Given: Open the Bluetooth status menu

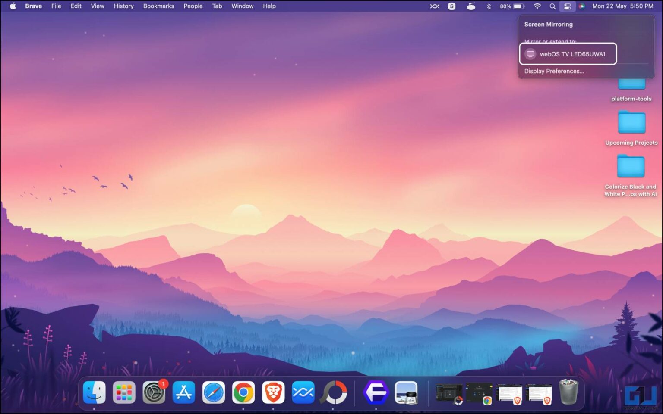Looking at the screenshot, I should coord(489,6).
